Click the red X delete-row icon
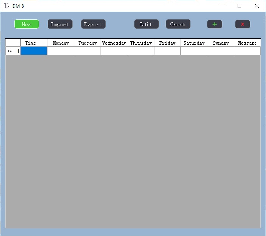The width and height of the screenshot is (266, 236). click(x=243, y=24)
